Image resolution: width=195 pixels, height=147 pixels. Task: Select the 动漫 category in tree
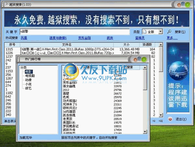[28, 80]
